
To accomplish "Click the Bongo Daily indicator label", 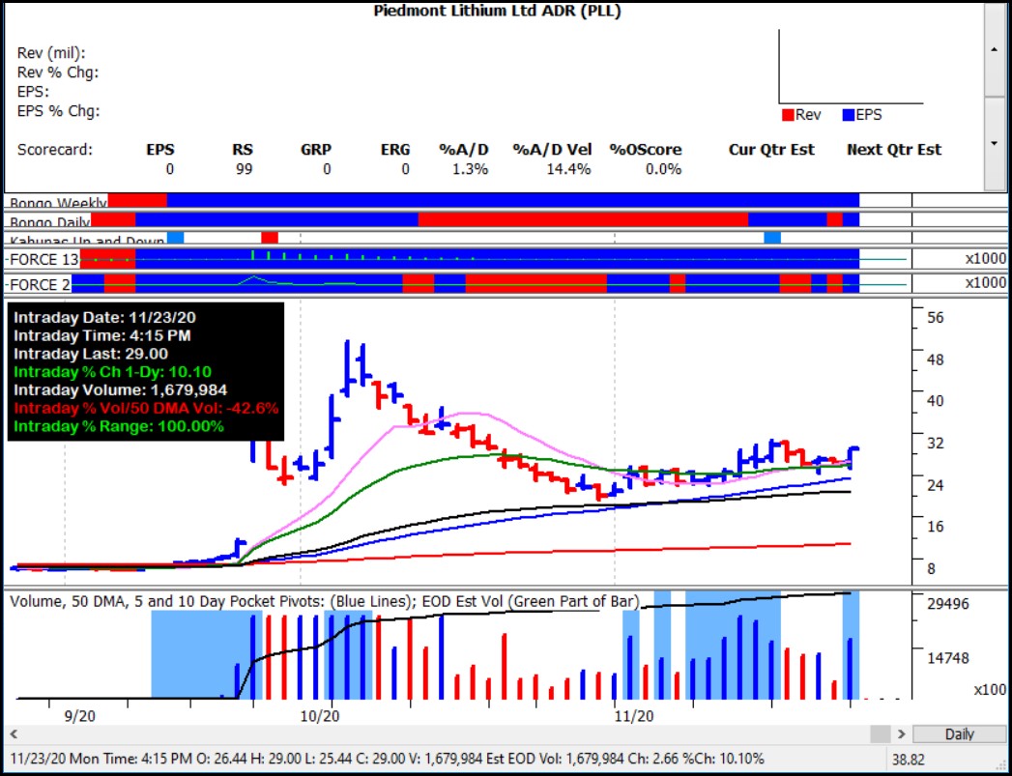I will click(49, 222).
